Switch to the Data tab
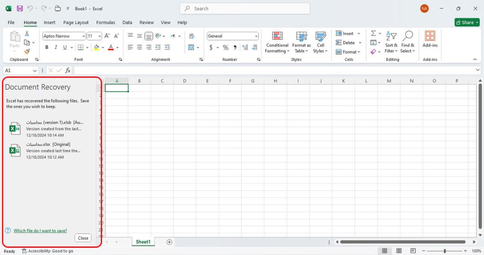Image resolution: width=484 pixels, height=255 pixels. pyautogui.click(x=127, y=22)
